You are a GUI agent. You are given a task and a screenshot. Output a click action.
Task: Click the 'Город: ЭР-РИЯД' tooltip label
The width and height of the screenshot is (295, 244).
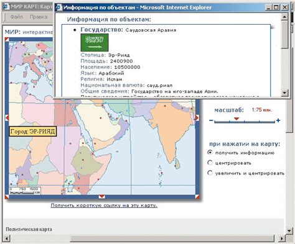pos(33,132)
